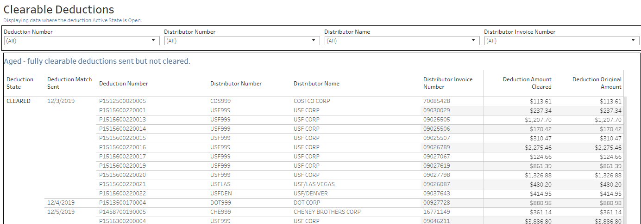The width and height of the screenshot is (641, 224).
Task: Select the DOT CORP distributor row
Action: coord(307,203)
